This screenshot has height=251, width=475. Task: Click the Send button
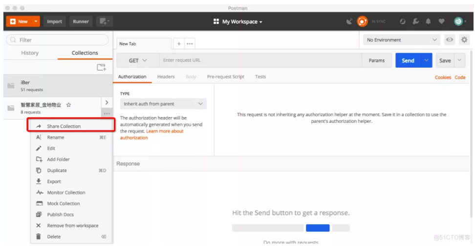click(x=408, y=60)
